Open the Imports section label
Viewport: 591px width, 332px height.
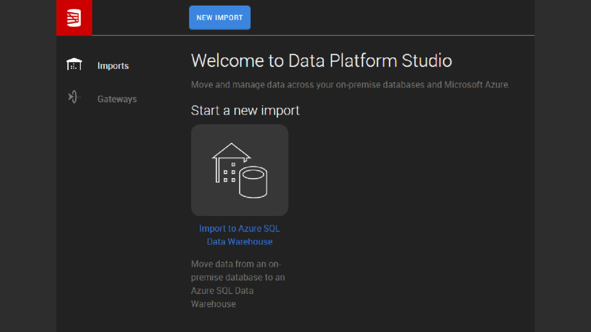[x=113, y=66]
